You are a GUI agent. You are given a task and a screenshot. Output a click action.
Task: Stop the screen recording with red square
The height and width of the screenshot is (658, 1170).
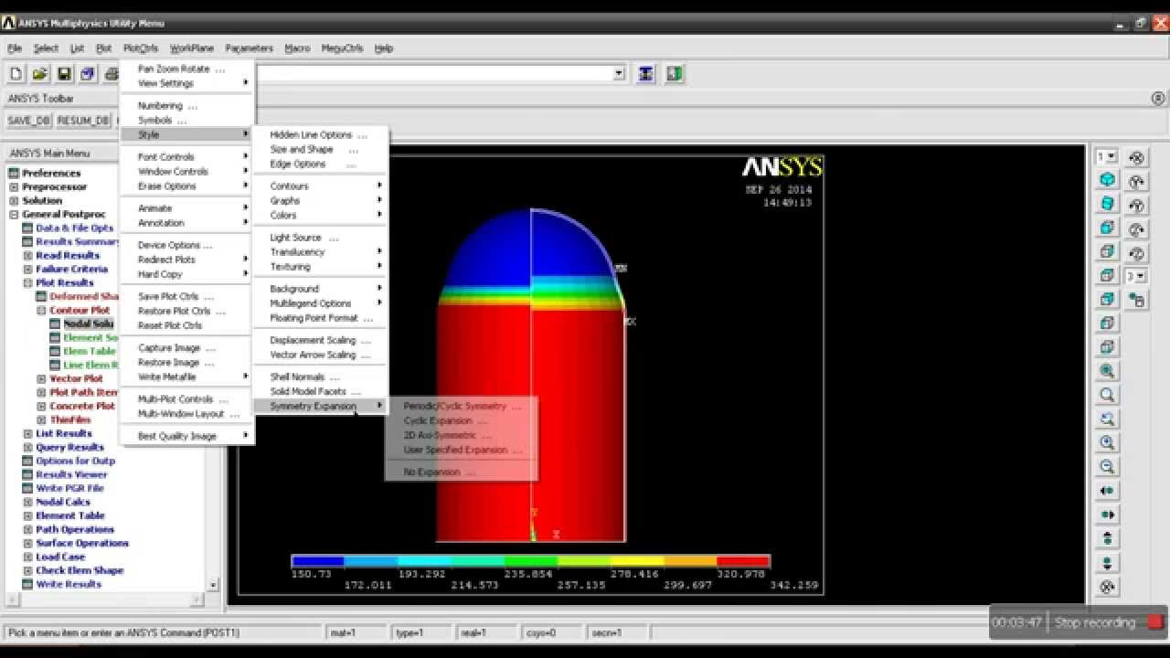(x=1156, y=622)
